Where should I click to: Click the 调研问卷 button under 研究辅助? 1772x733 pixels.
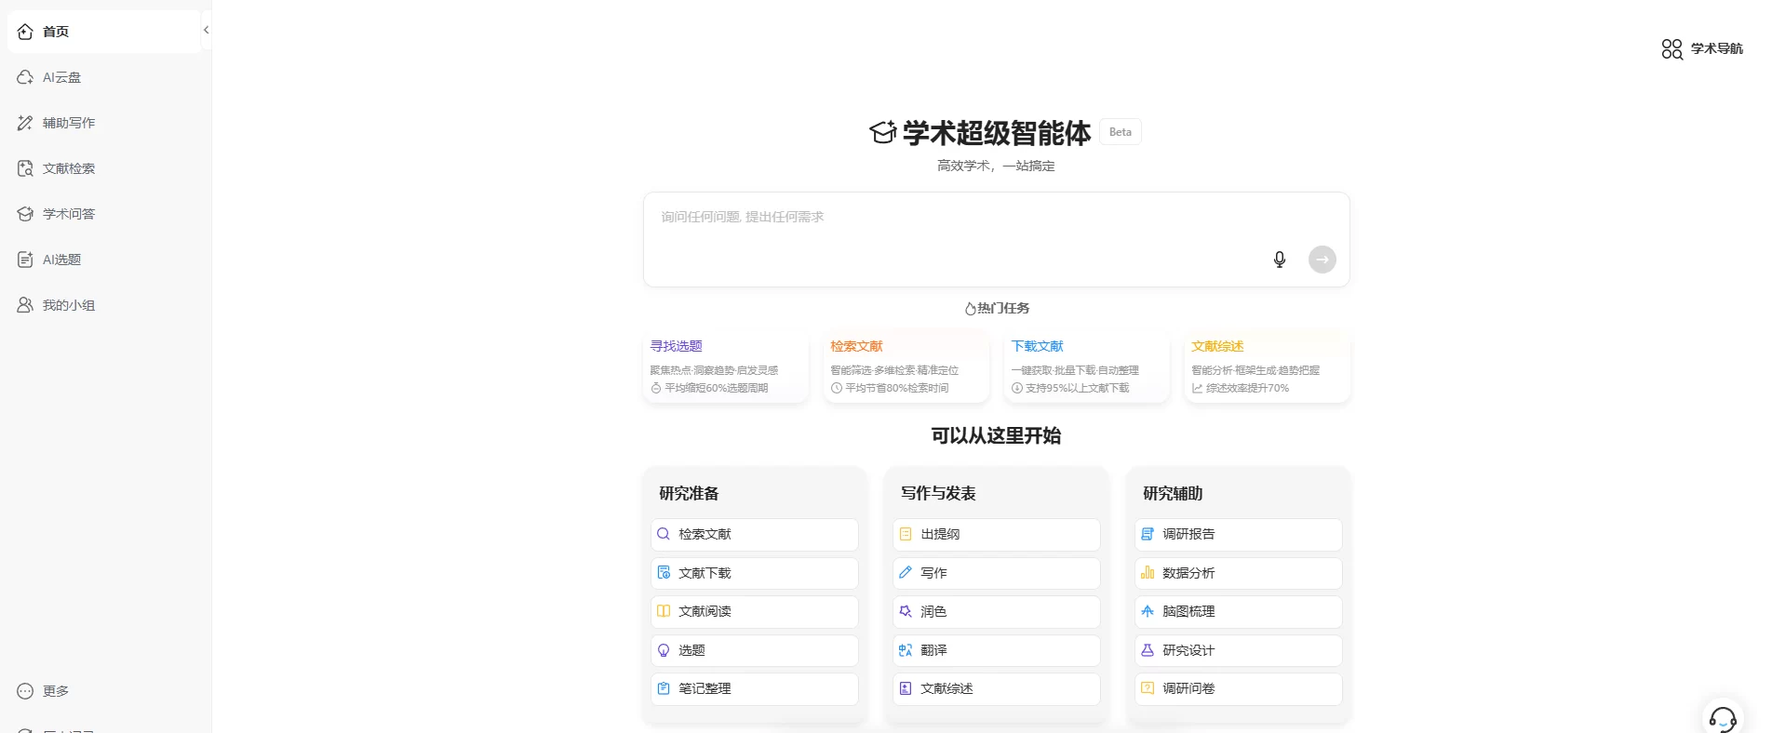click(x=1239, y=689)
